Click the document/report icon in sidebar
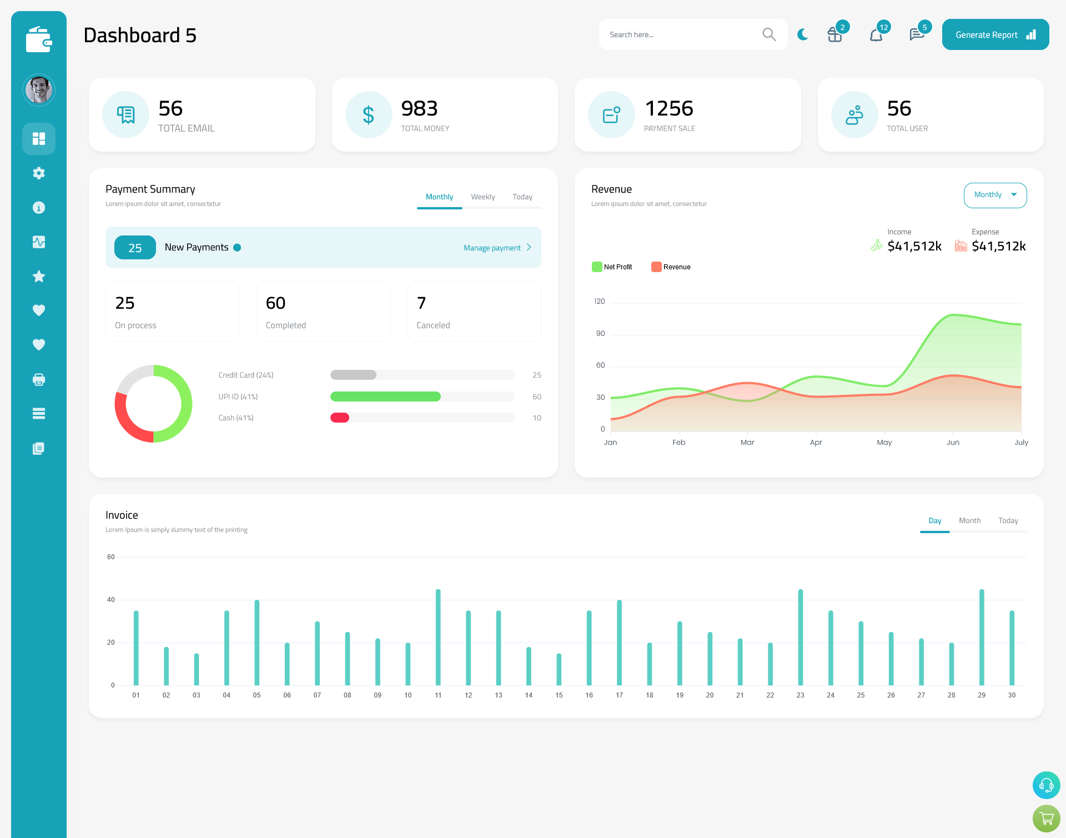 [39, 449]
